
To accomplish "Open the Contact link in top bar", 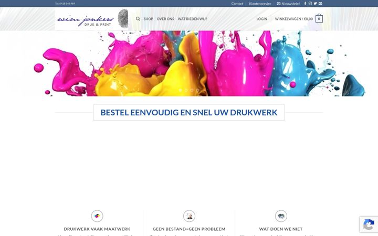I will click(237, 4).
